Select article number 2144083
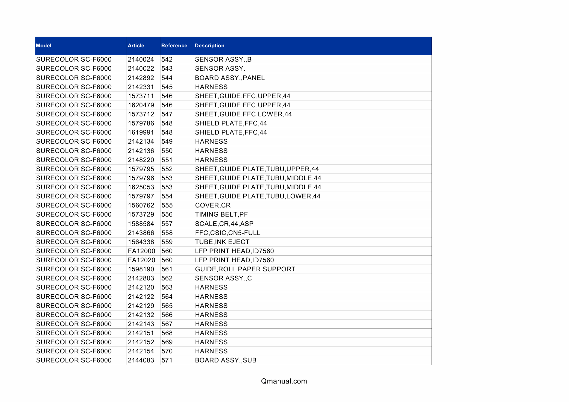Image resolution: width=569 pixels, height=402 pixels. [x=141, y=360]
